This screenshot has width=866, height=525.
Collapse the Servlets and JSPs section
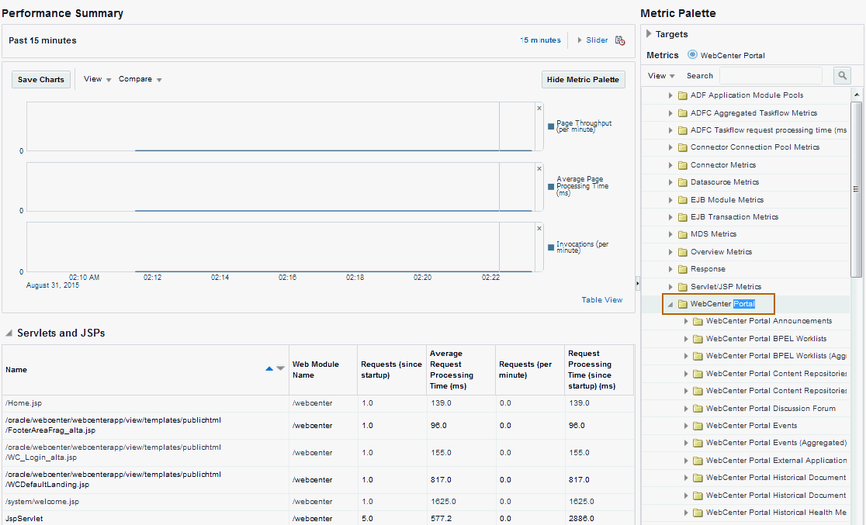pyautogui.click(x=9, y=333)
